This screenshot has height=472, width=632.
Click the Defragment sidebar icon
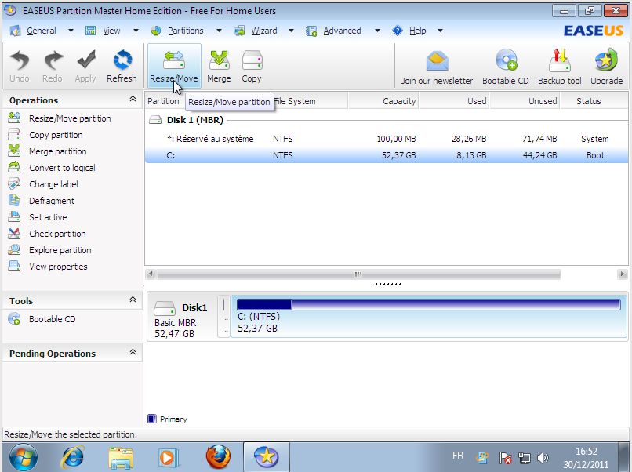[x=14, y=201]
